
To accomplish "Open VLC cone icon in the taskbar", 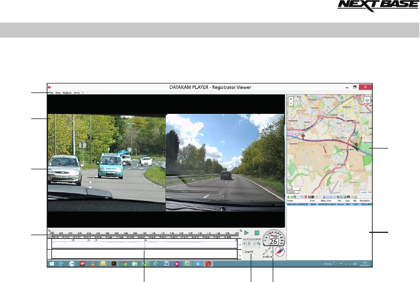I will coord(92,264).
